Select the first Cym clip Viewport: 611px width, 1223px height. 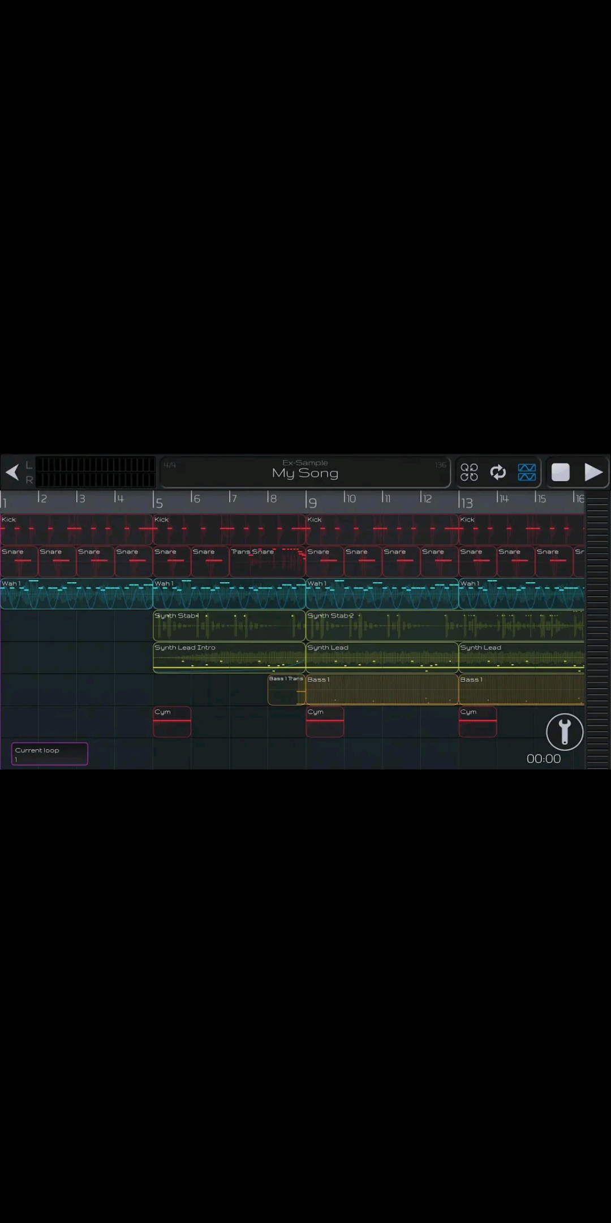point(172,722)
